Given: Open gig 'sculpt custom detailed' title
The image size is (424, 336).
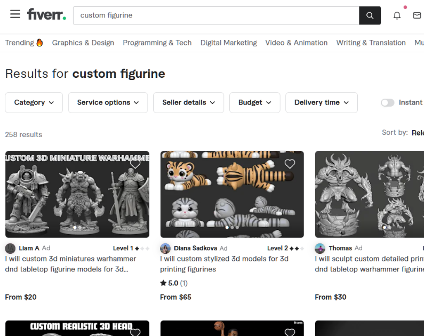Looking at the screenshot, I should coord(370,264).
